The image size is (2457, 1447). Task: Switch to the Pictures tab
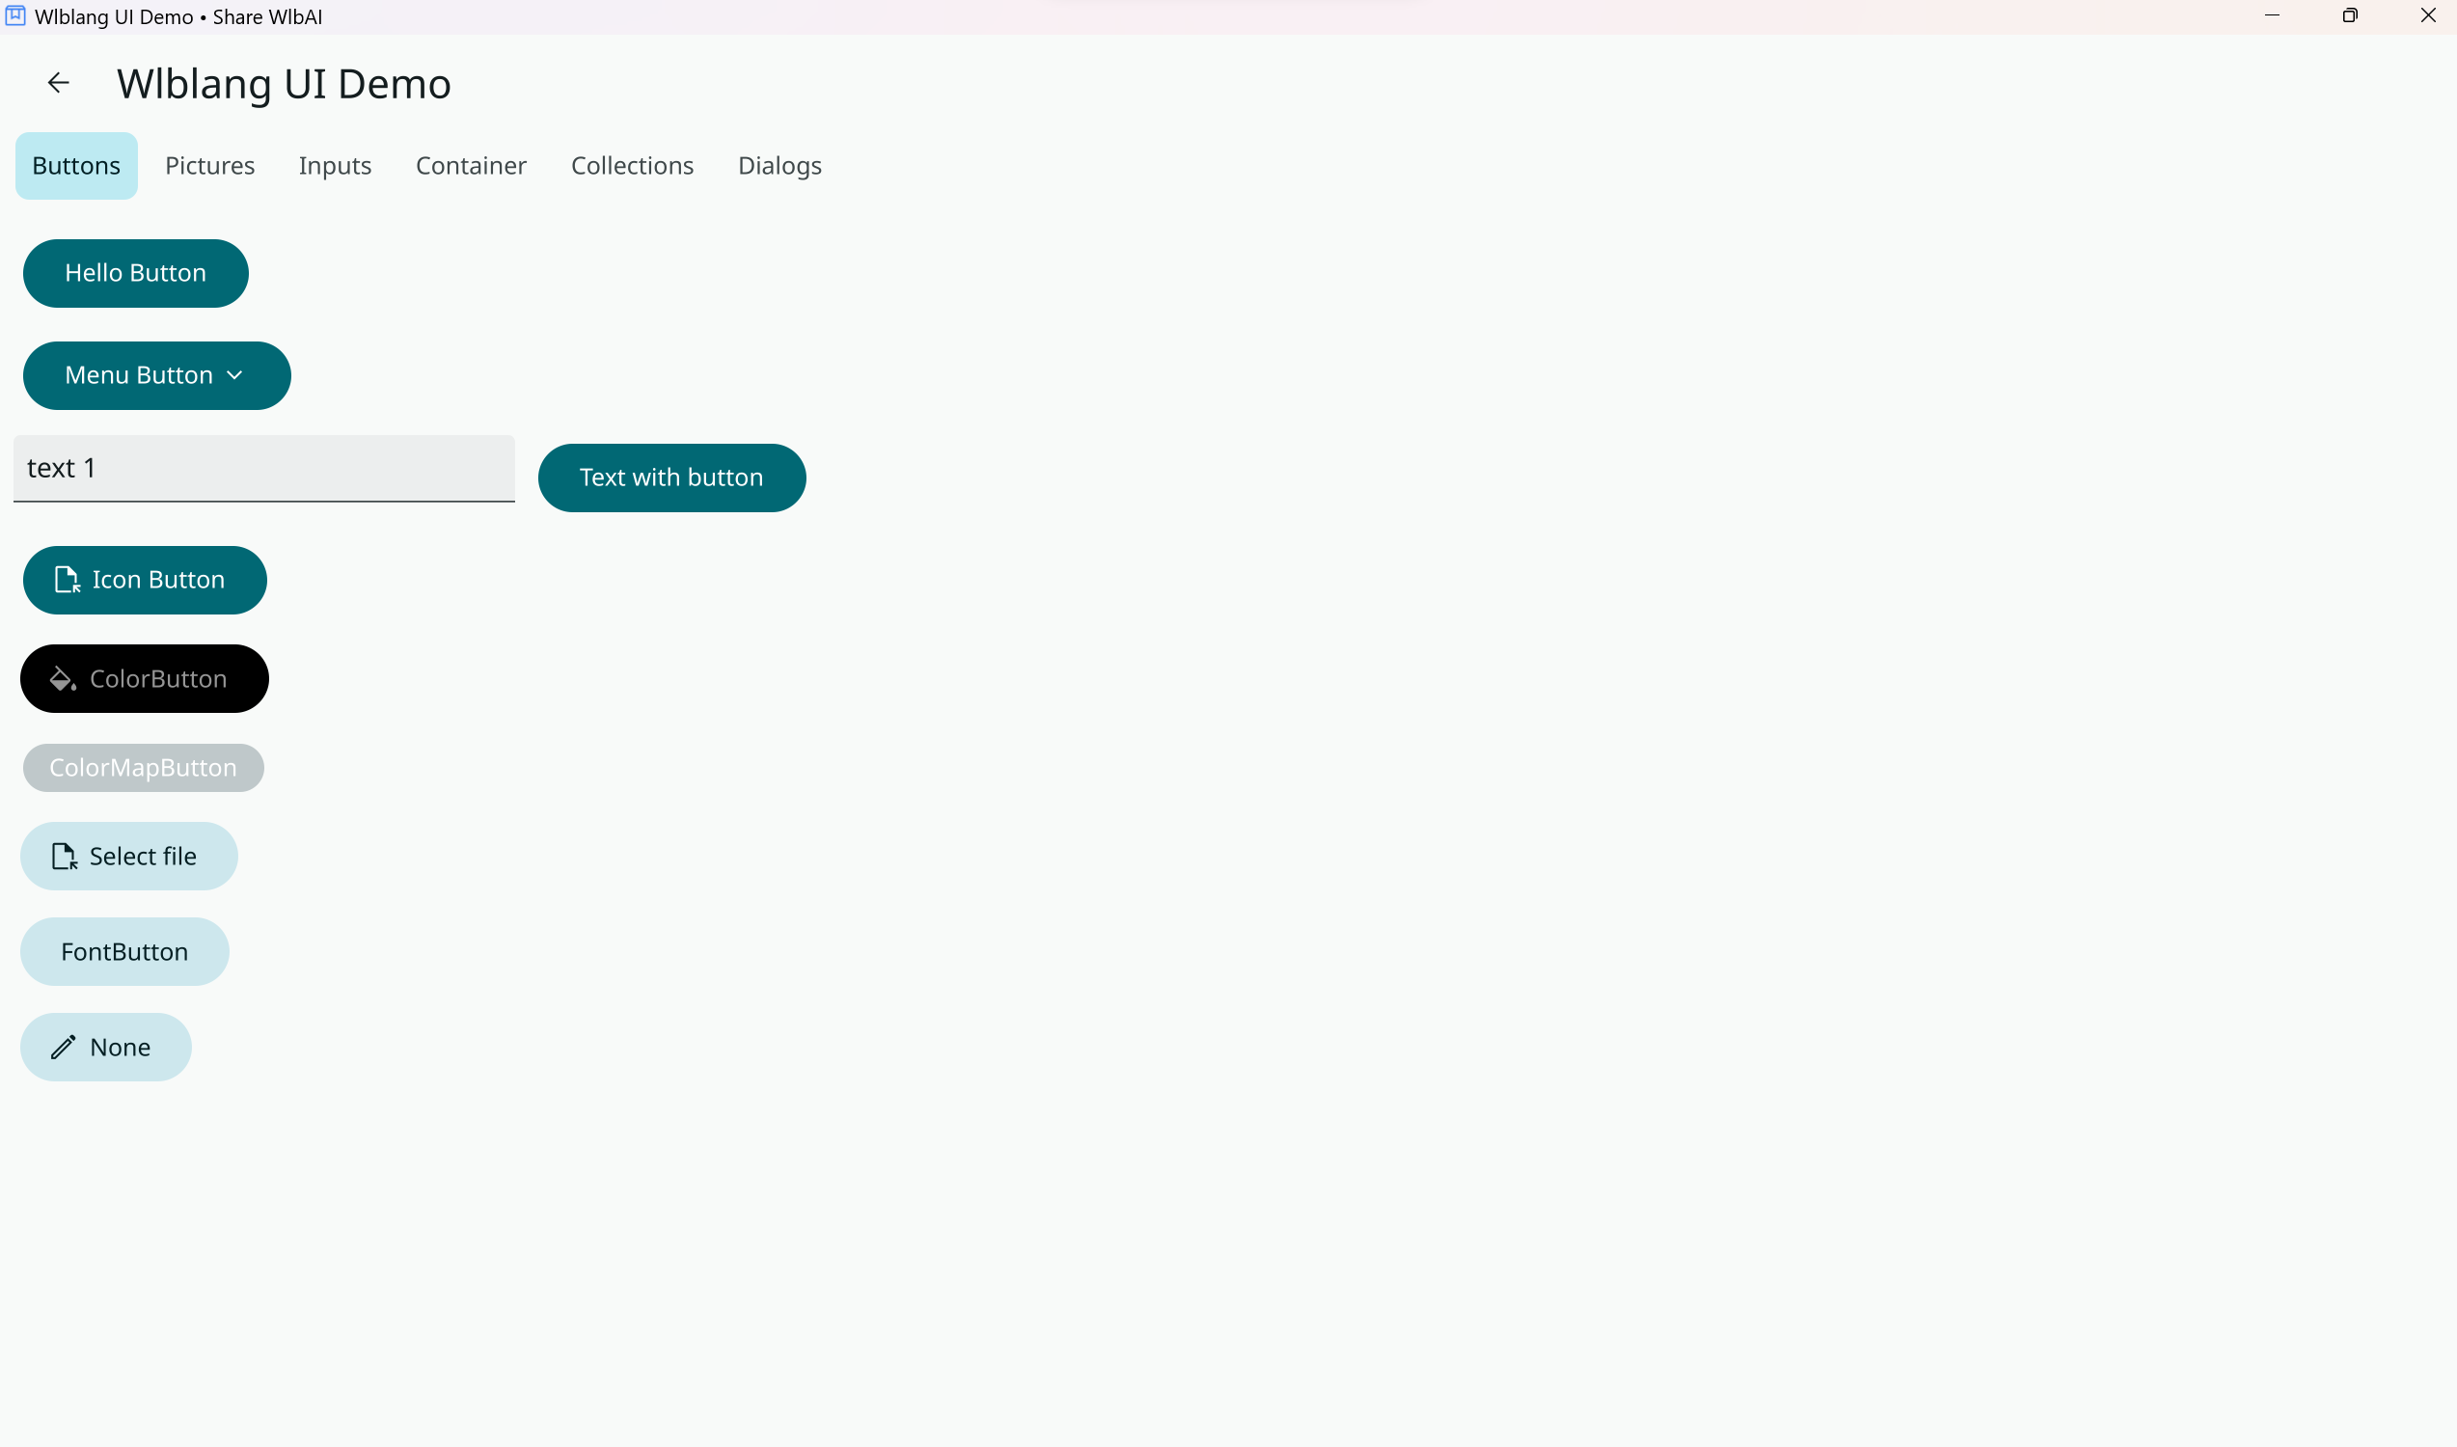click(209, 166)
